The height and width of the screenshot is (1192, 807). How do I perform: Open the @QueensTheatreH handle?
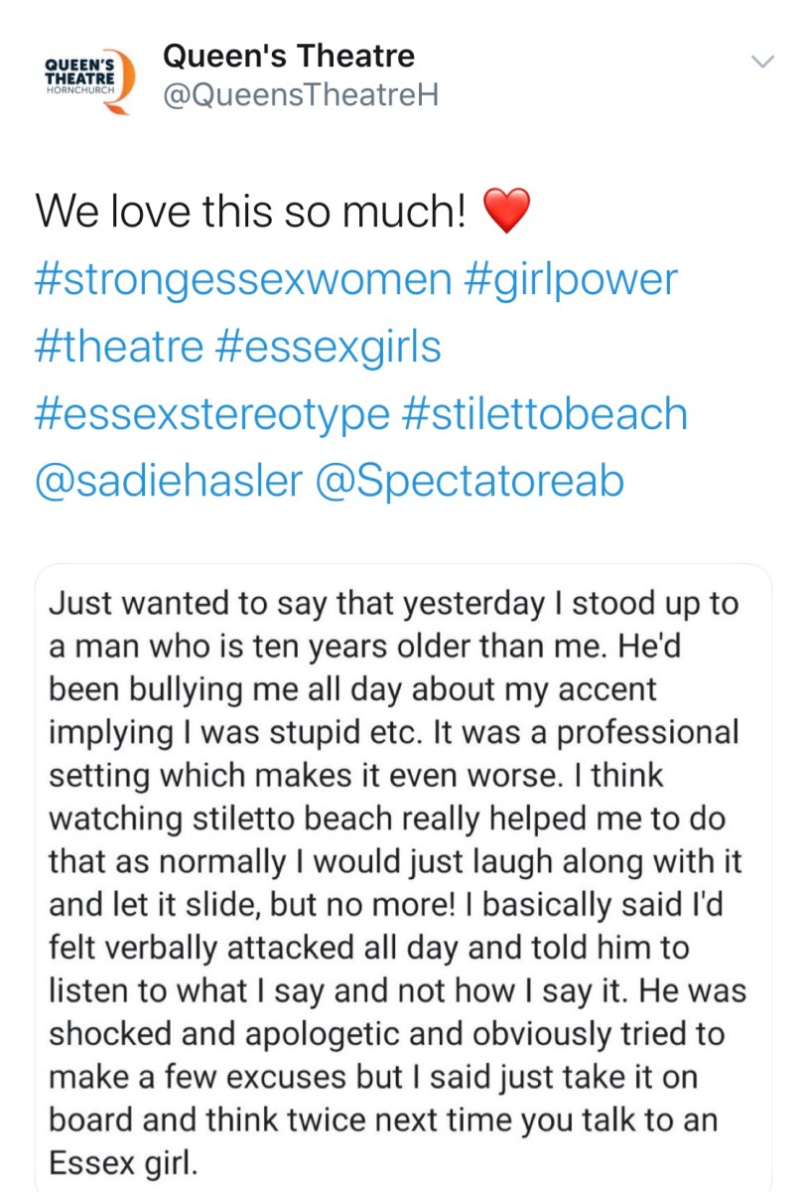click(x=300, y=95)
